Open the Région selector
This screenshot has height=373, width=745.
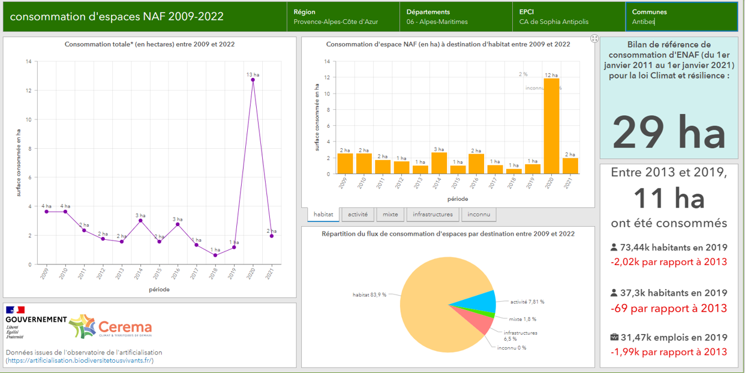pos(343,17)
